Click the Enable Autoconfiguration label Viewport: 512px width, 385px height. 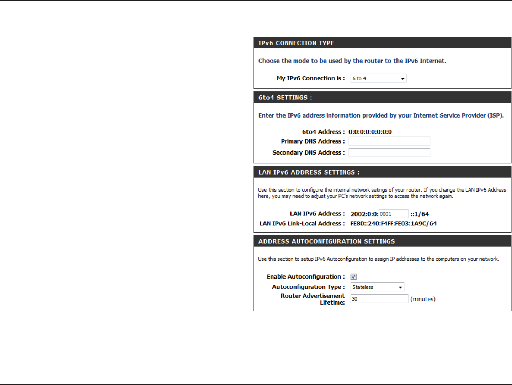click(306, 277)
